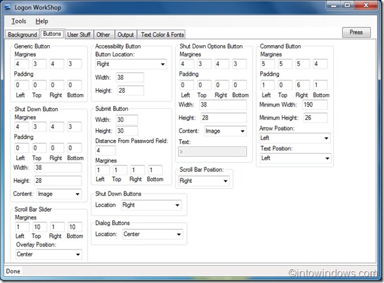384x283 pixels.
Task: Click the Done status bar text
Action: point(13,271)
